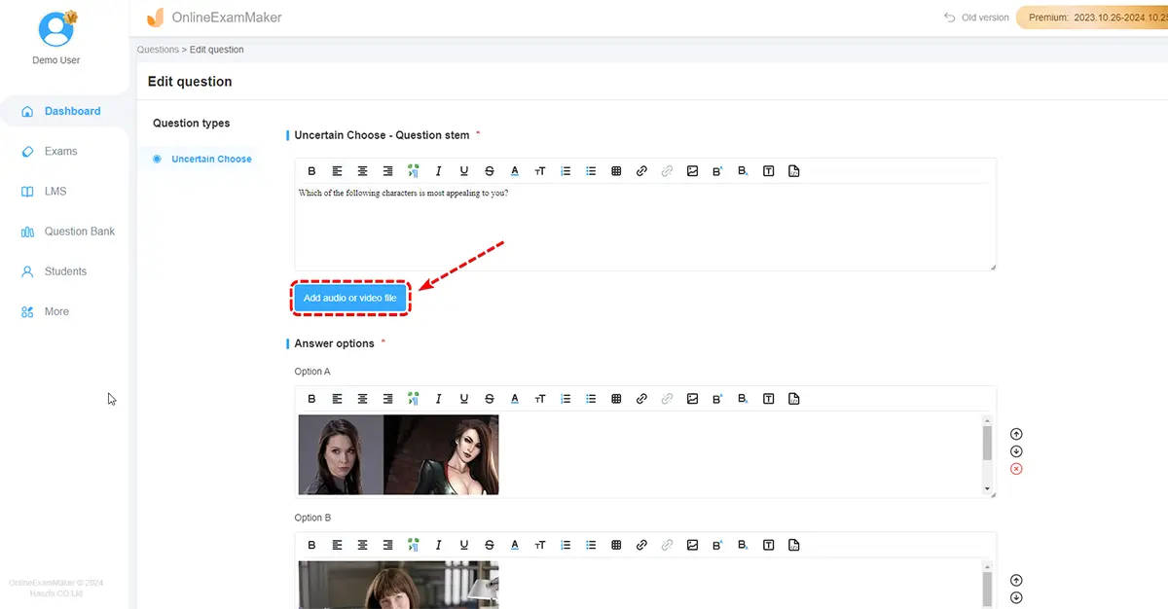
Task: Move Option A down with arrow icon
Action: [1016, 451]
